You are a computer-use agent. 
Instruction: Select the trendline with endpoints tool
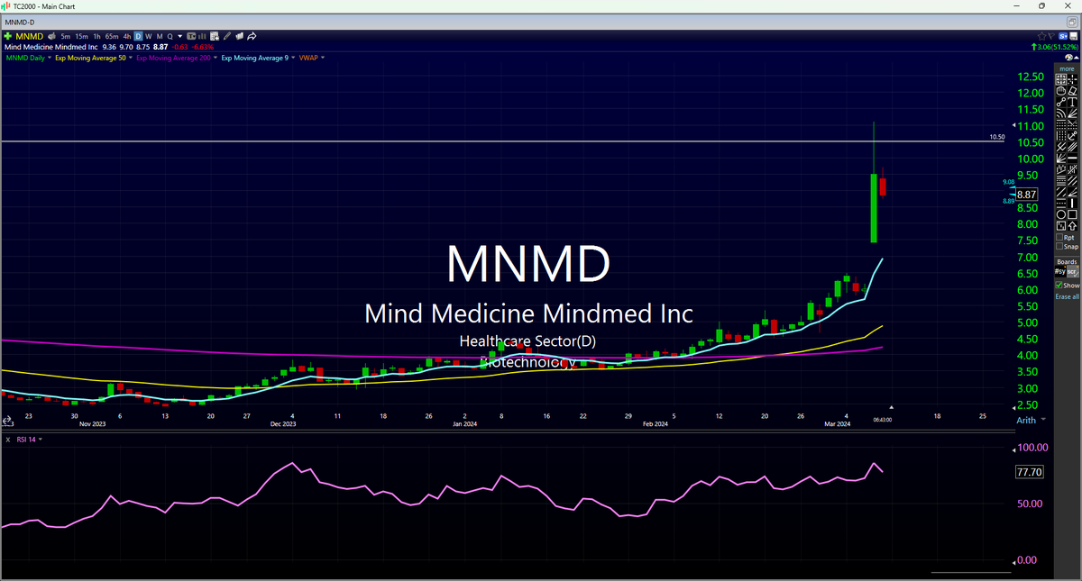click(1061, 101)
